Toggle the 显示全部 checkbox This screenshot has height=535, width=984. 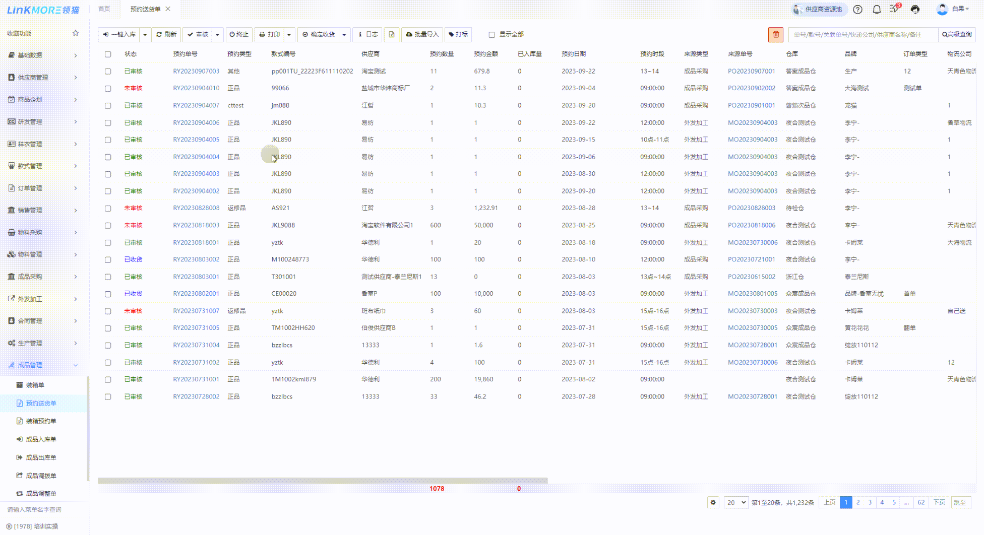(x=491, y=35)
